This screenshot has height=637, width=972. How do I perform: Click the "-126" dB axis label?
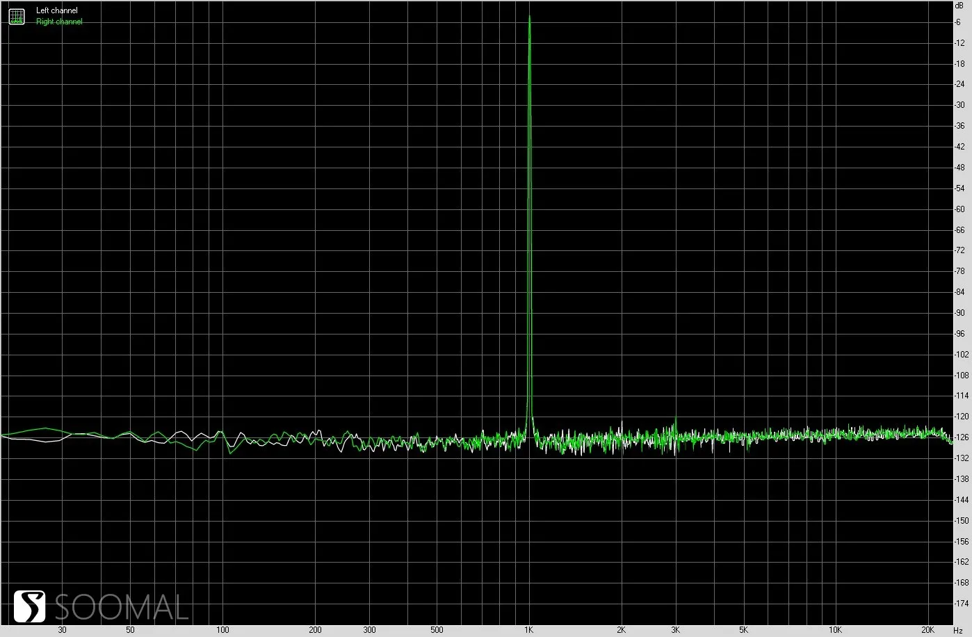(961, 437)
